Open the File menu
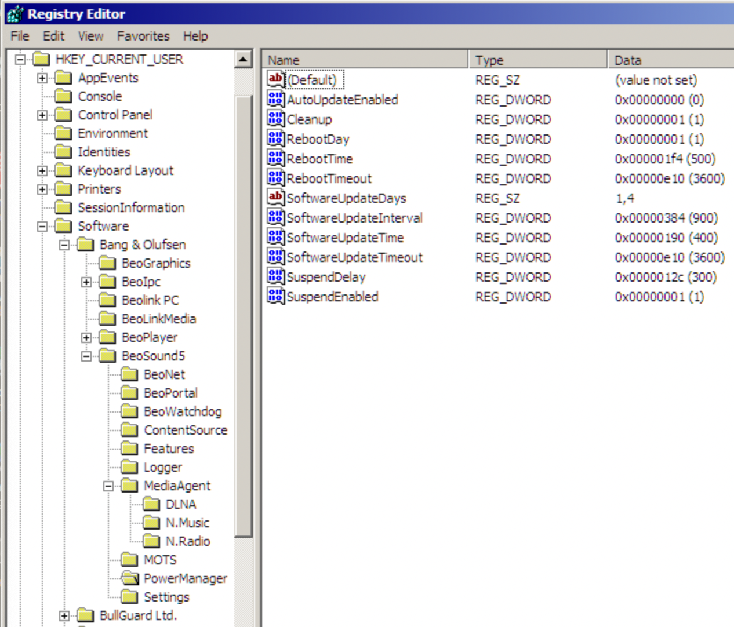The image size is (734, 627). [20, 36]
